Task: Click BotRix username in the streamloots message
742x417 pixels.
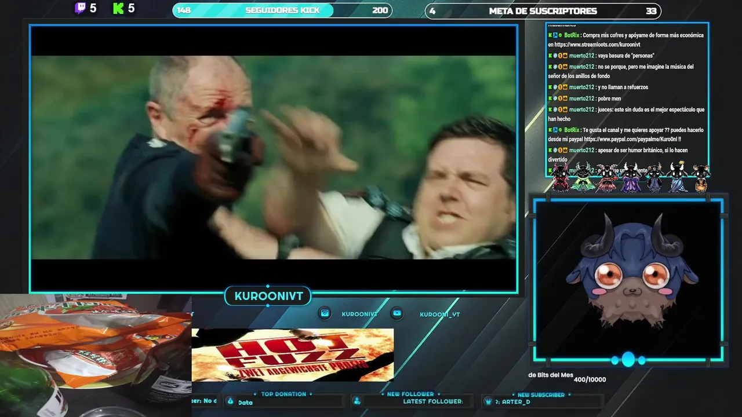Action: tap(572, 35)
